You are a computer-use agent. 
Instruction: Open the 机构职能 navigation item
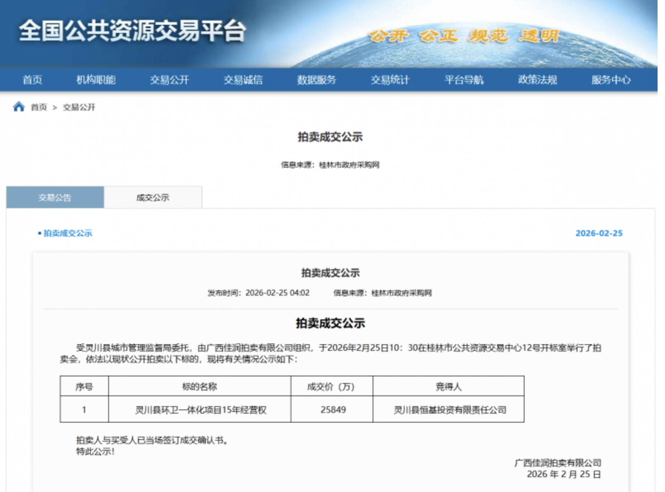click(96, 80)
